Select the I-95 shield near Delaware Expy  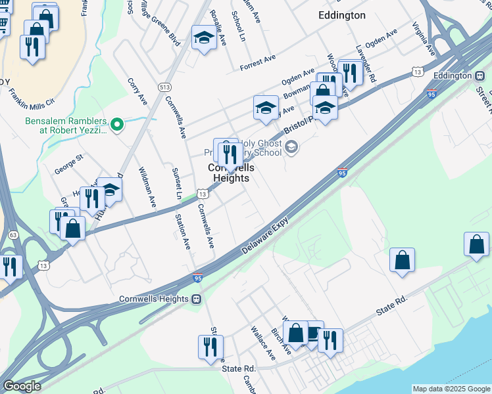pos(342,173)
